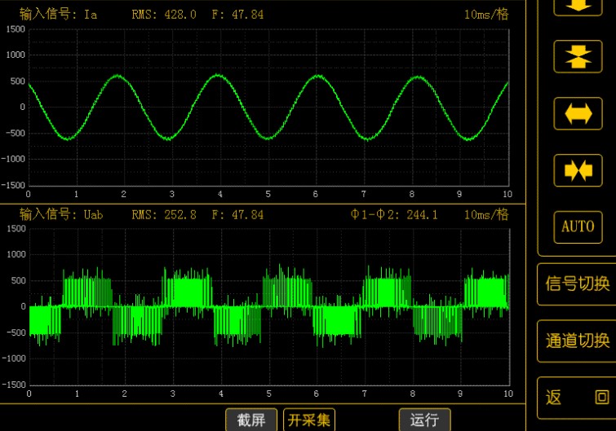Image resolution: width=616 pixels, height=431 pixels.
Task: Click the top chart 10ms/格 timebase
Action: [486, 14]
